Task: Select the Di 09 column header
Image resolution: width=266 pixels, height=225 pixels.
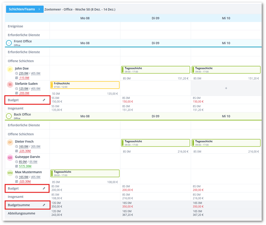Action: point(155,18)
